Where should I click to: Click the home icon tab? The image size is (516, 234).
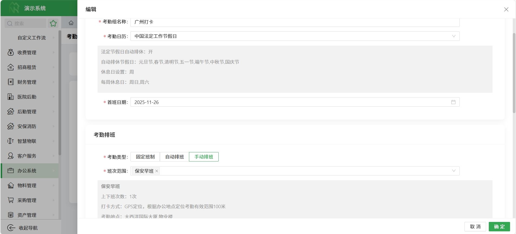coord(71,23)
